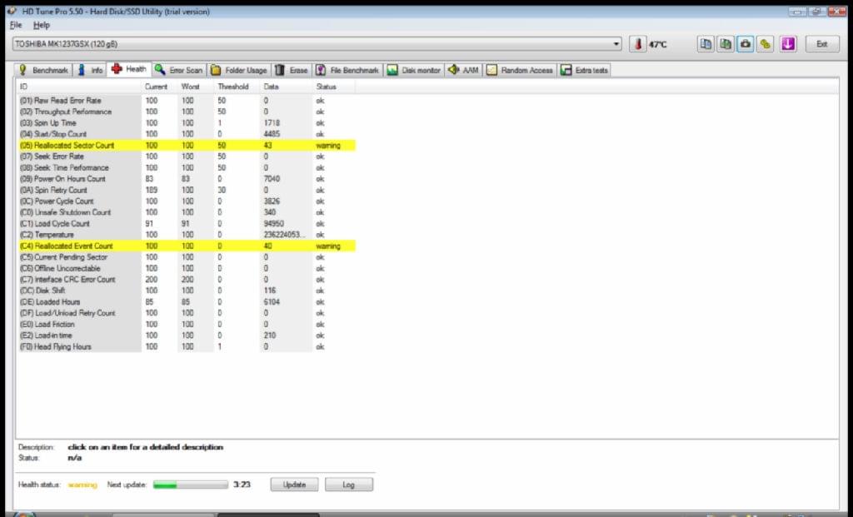Go to the File Benchmark tab
853x517 pixels.
[x=347, y=70]
